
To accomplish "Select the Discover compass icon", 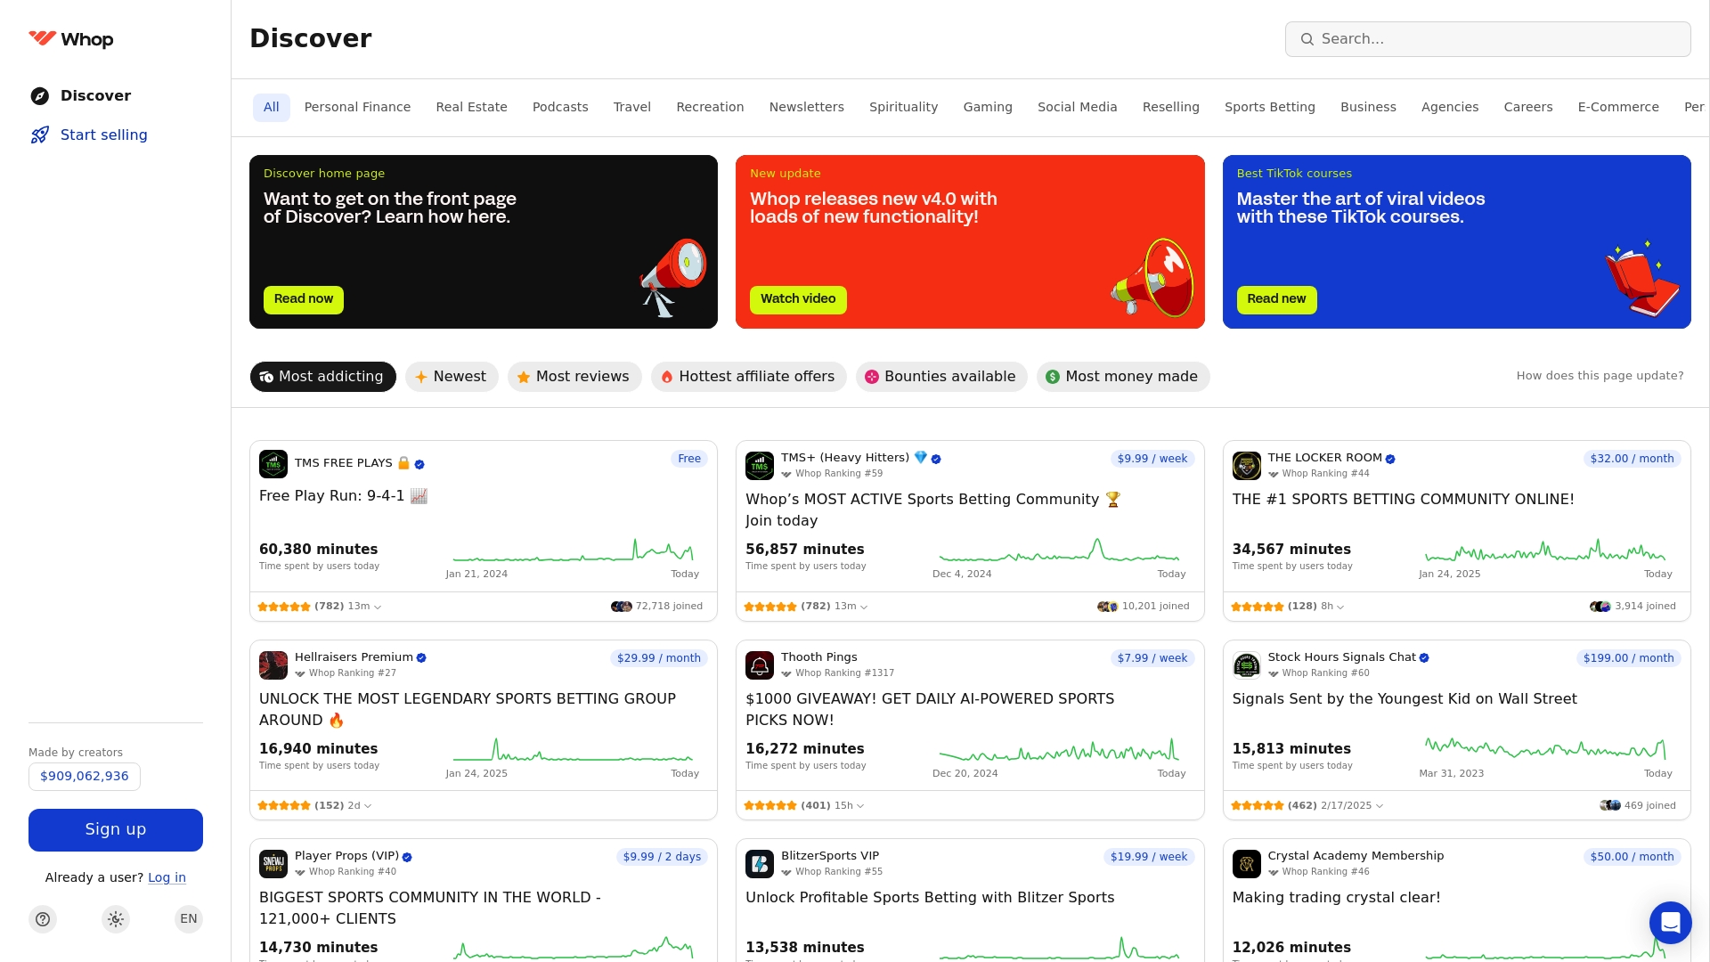I will click(x=41, y=95).
